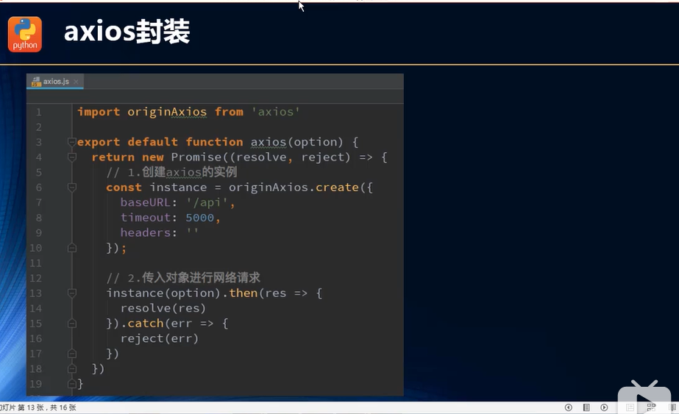The width and height of the screenshot is (679, 414).
Task: Click comment '2.传入对象进行网络请求'
Action: (194, 277)
